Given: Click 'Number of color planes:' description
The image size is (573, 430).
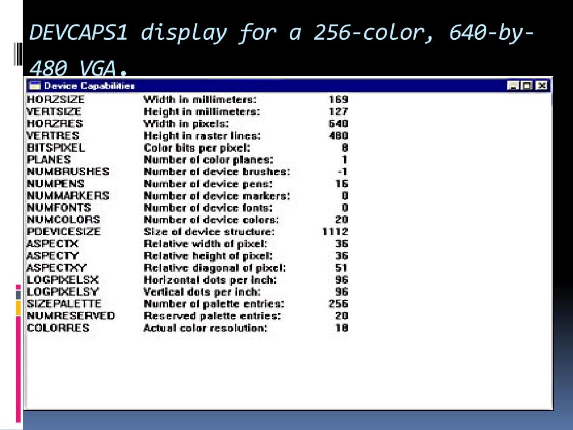Looking at the screenshot, I should 208,160.
